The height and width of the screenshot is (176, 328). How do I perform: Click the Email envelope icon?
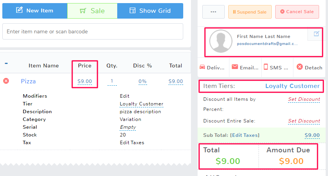pos(234,67)
